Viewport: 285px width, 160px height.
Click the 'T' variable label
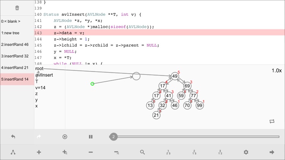pyautogui.click(x=37, y=82)
